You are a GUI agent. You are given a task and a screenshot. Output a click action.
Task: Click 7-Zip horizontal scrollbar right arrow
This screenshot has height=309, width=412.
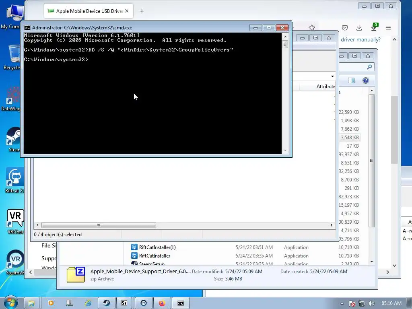[x=332, y=225]
